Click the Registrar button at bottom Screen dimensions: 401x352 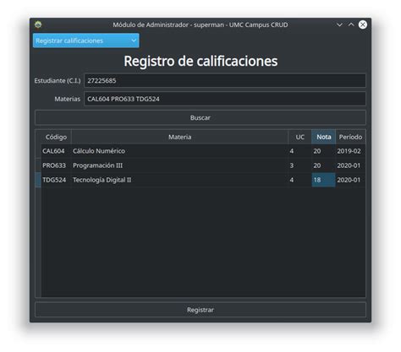pyautogui.click(x=200, y=310)
